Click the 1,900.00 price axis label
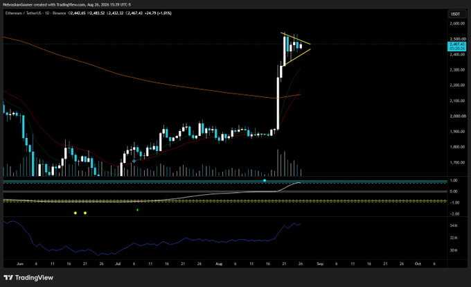This screenshot has height=287, width=471. pos(457,131)
